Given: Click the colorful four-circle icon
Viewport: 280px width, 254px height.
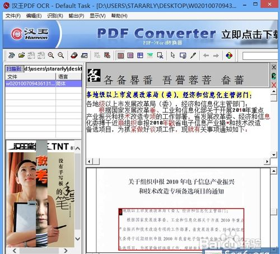Looking at the screenshot, I should click(229, 55).
